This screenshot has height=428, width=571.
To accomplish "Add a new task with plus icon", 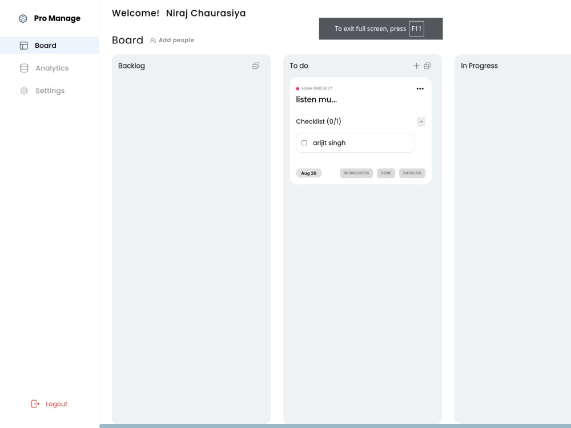I will tap(417, 66).
